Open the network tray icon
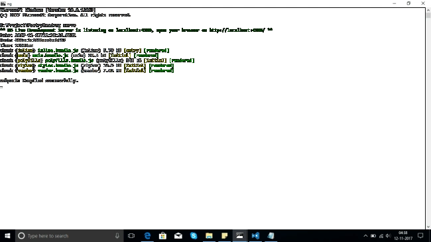 pos(381,235)
